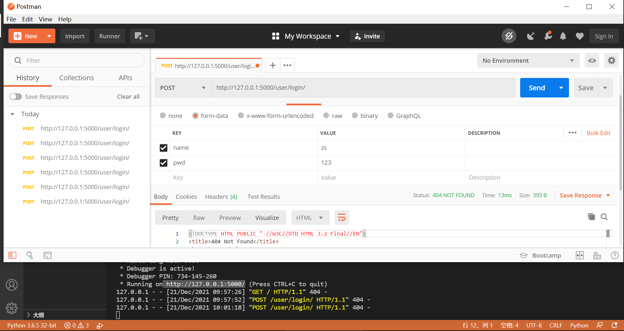Click the request URL field
This screenshot has height=331, width=624.
[x=363, y=88]
